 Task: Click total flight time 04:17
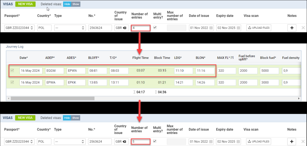tap(141, 92)
